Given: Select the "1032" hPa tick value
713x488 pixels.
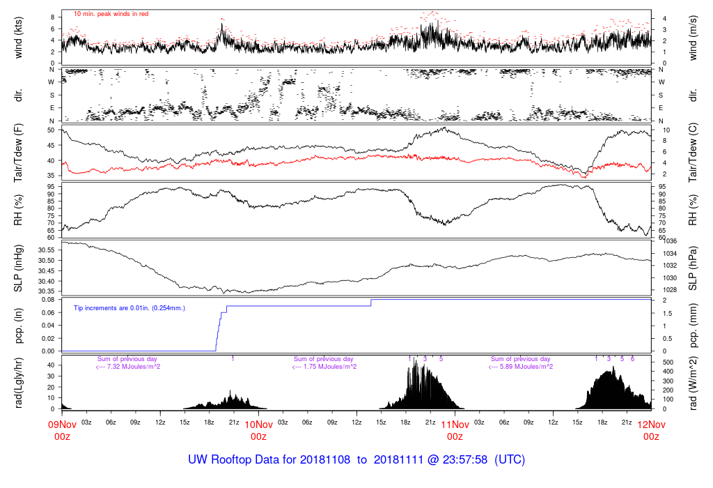Looking at the screenshot, I should point(671,266).
